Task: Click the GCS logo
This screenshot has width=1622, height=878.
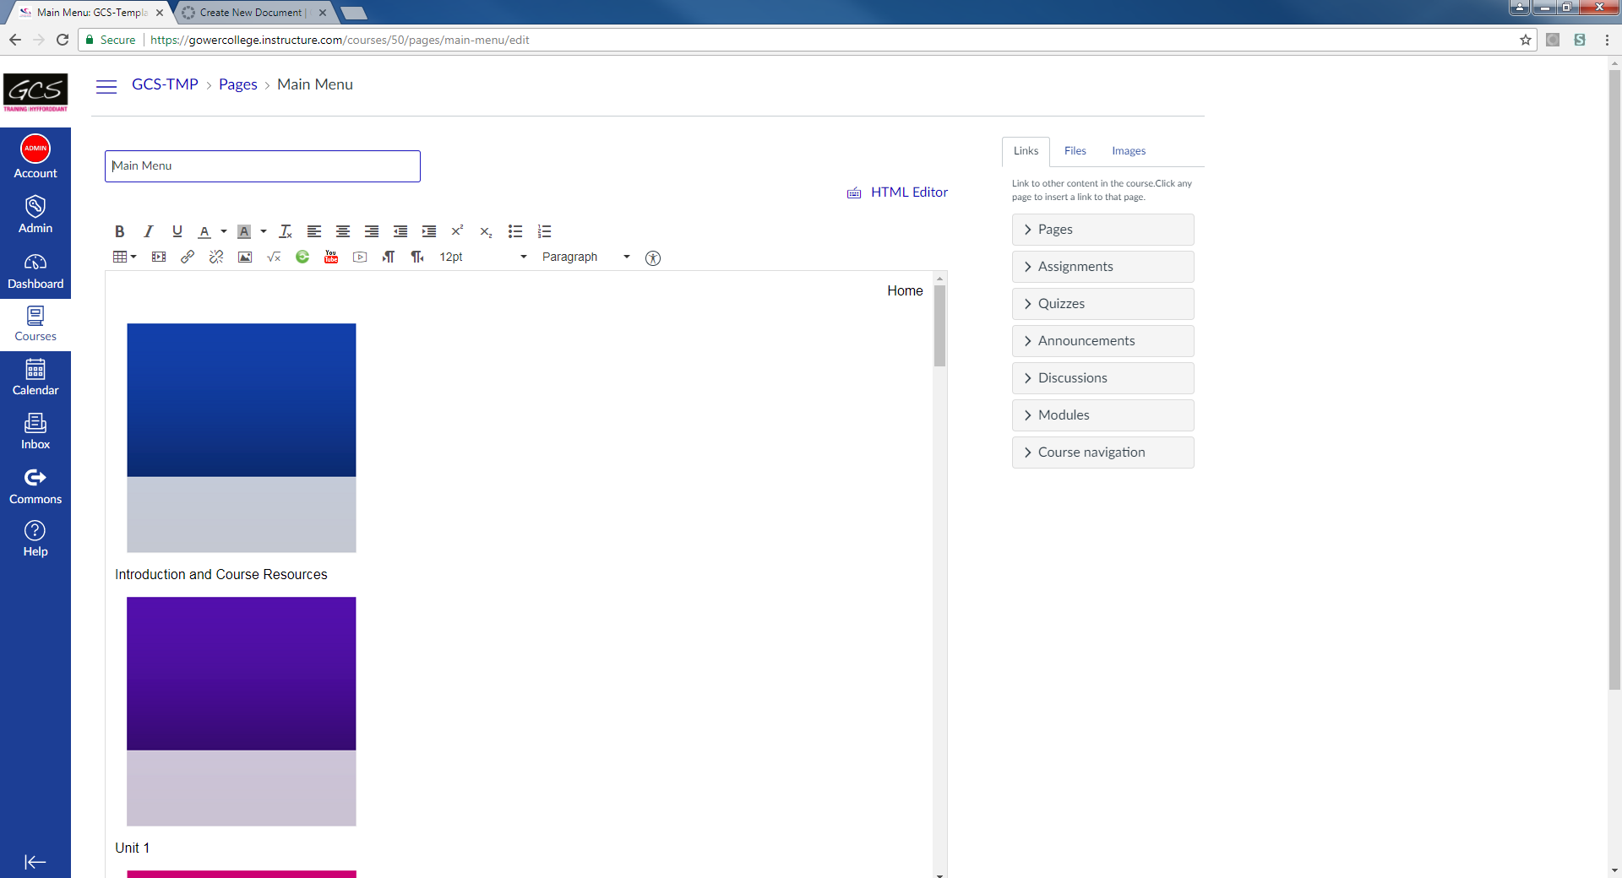Action: point(35,92)
